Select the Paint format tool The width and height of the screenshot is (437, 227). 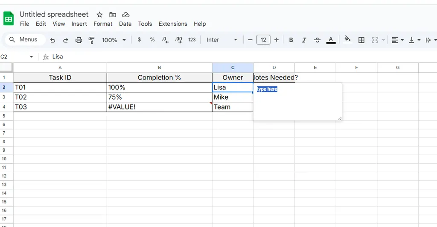pos(91,40)
